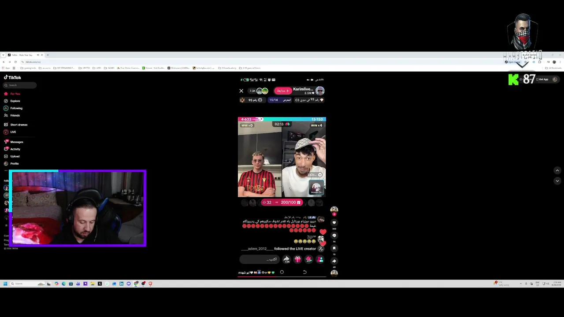Reload the page with the refresh icon

15,62
